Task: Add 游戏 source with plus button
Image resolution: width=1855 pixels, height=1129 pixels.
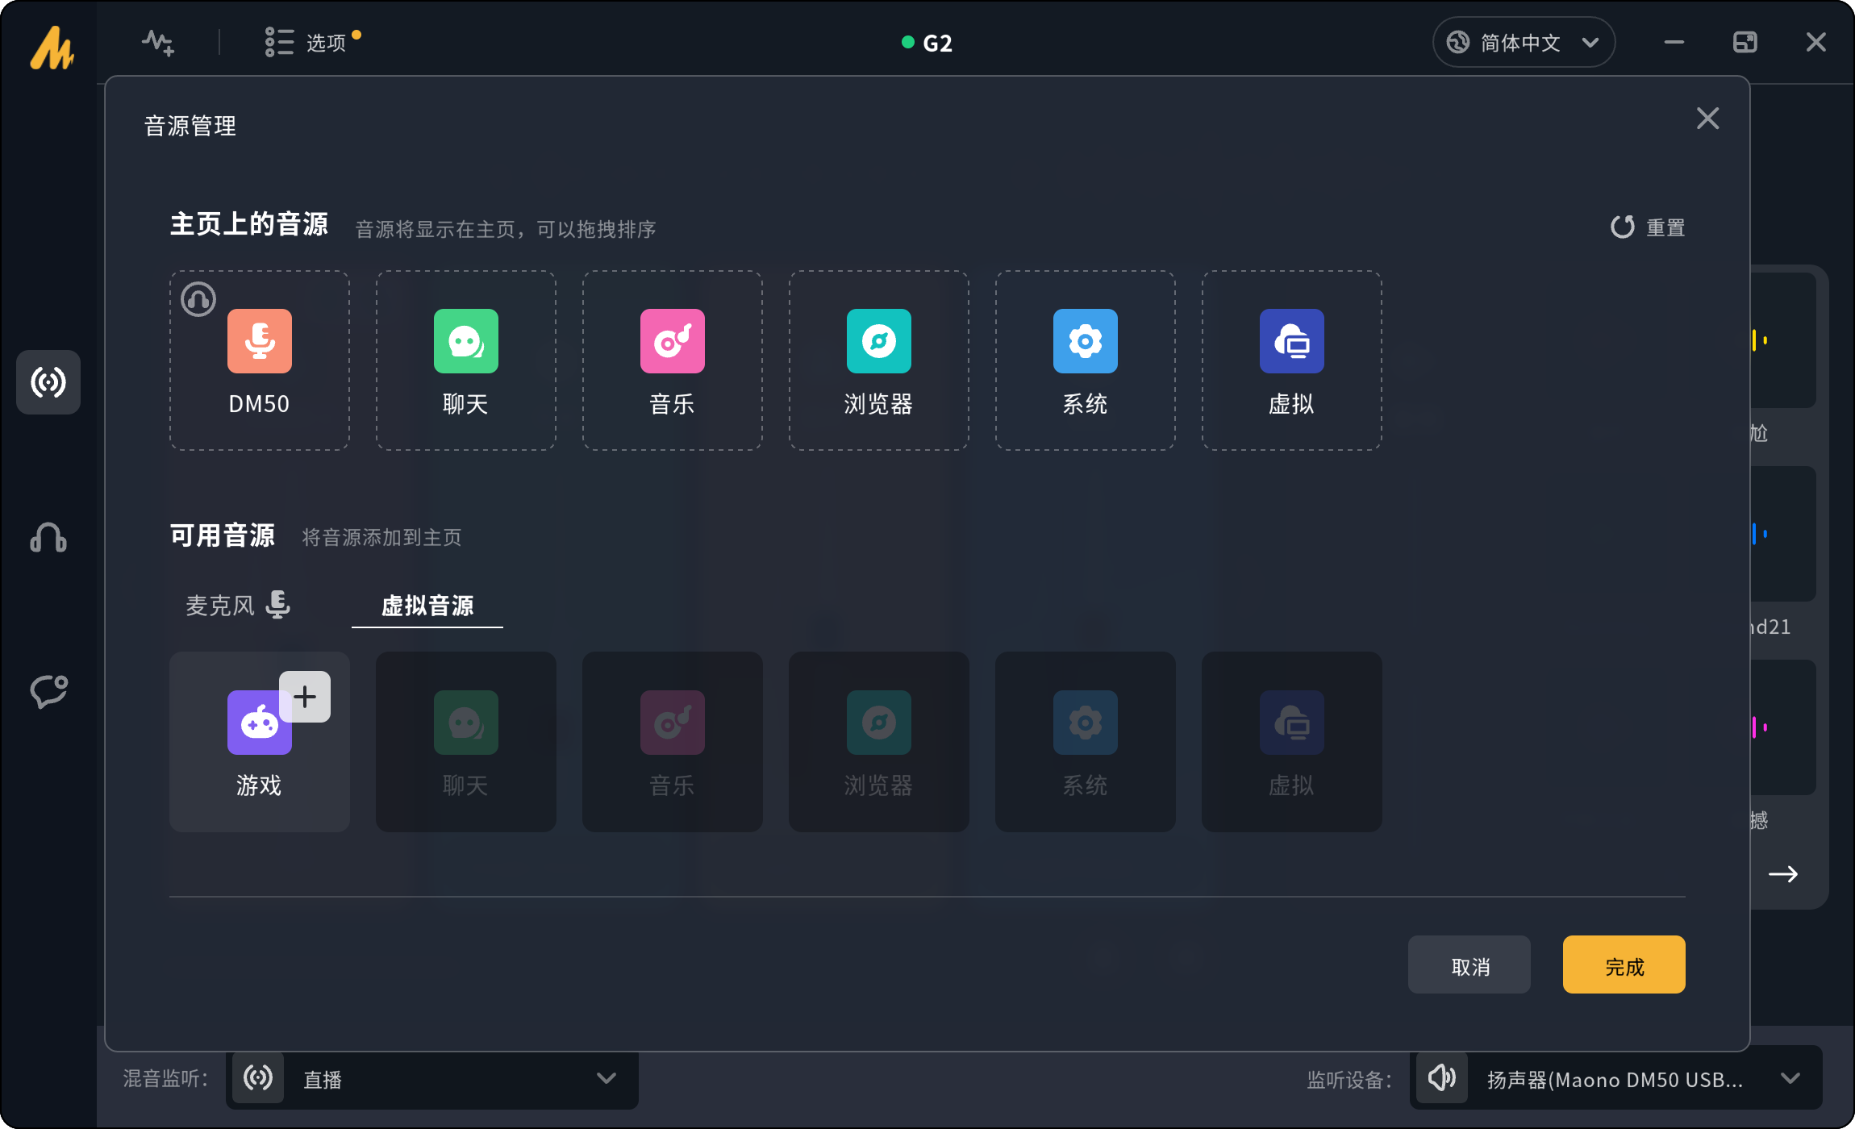Action: click(305, 697)
